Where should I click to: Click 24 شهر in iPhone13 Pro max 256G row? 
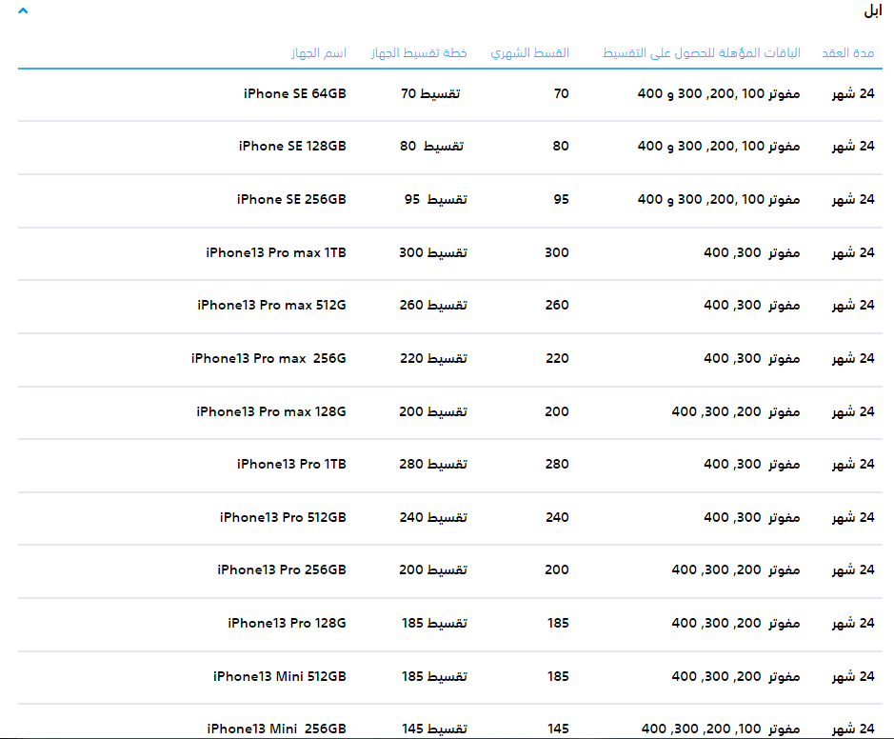[x=853, y=358]
